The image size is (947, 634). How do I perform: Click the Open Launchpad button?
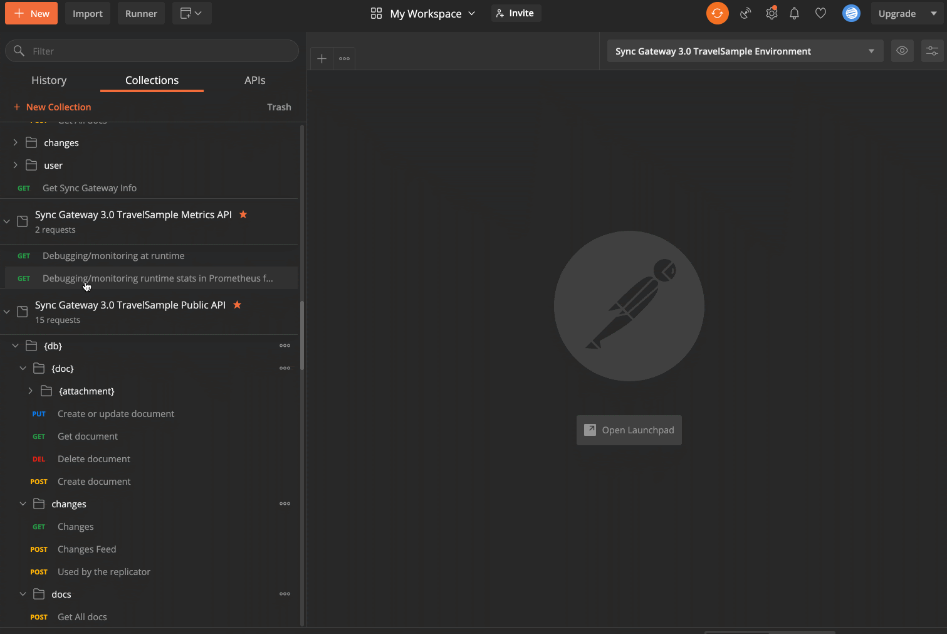click(x=629, y=430)
